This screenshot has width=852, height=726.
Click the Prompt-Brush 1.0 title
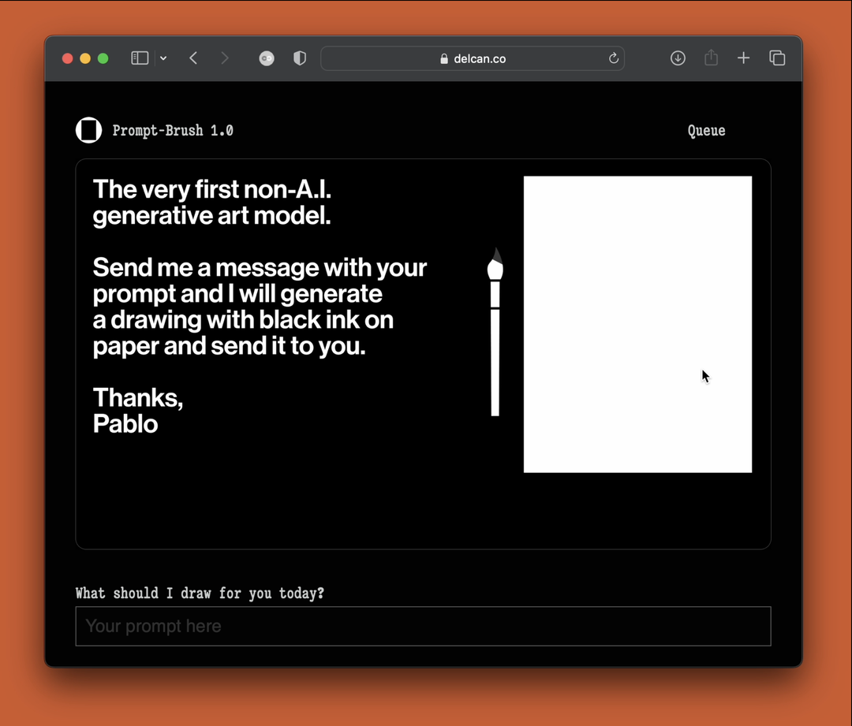[x=173, y=130]
